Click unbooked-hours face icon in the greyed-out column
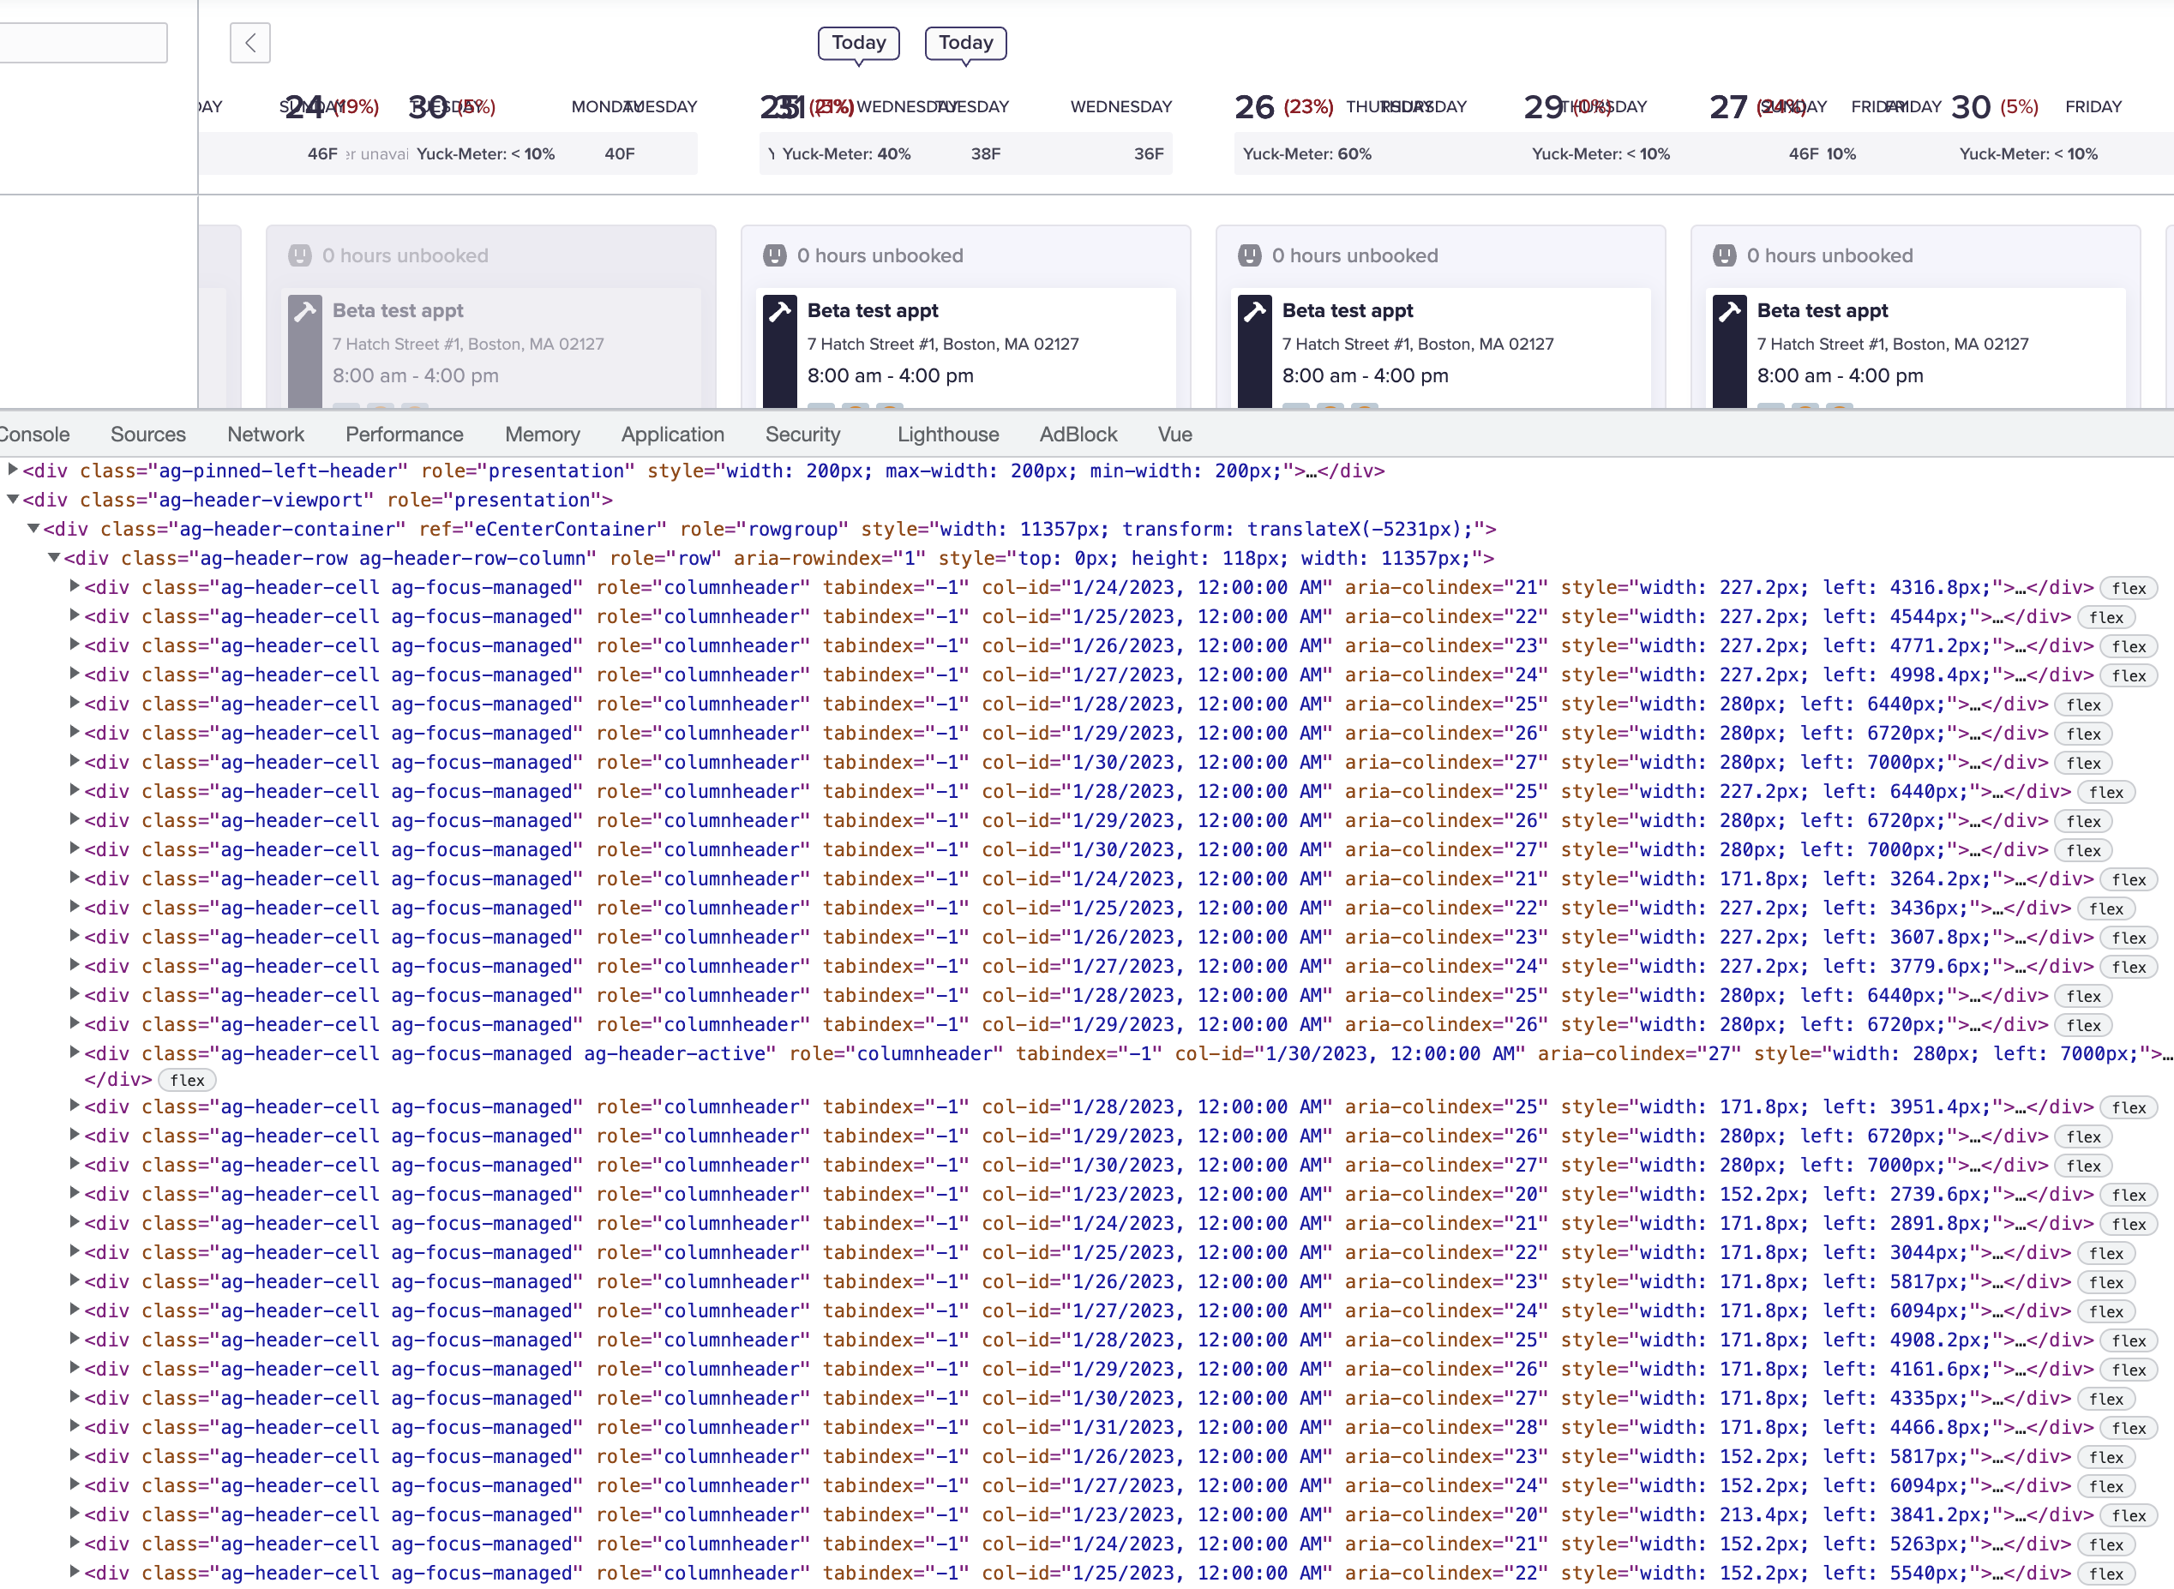The height and width of the screenshot is (1589, 2174). [x=300, y=256]
